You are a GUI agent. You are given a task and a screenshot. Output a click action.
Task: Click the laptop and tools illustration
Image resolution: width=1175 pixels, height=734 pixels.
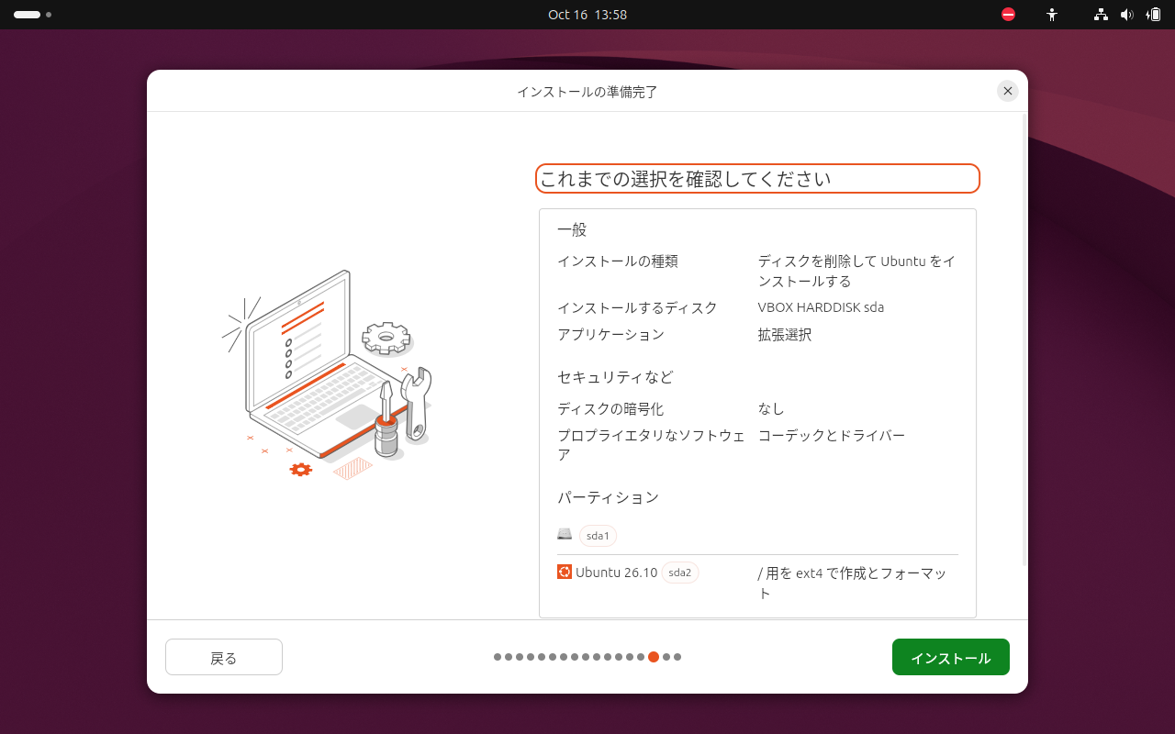click(x=327, y=375)
